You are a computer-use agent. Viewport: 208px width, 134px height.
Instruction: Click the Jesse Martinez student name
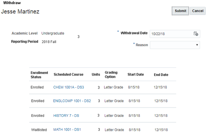tap(20, 11)
